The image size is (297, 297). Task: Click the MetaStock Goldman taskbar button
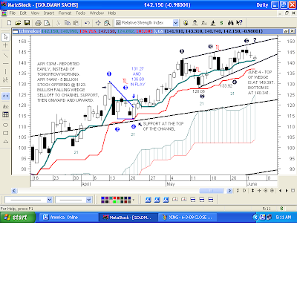pyautogui.click(x=128, y=218)
